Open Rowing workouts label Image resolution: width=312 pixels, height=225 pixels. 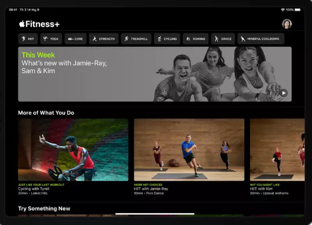[199, 39]
